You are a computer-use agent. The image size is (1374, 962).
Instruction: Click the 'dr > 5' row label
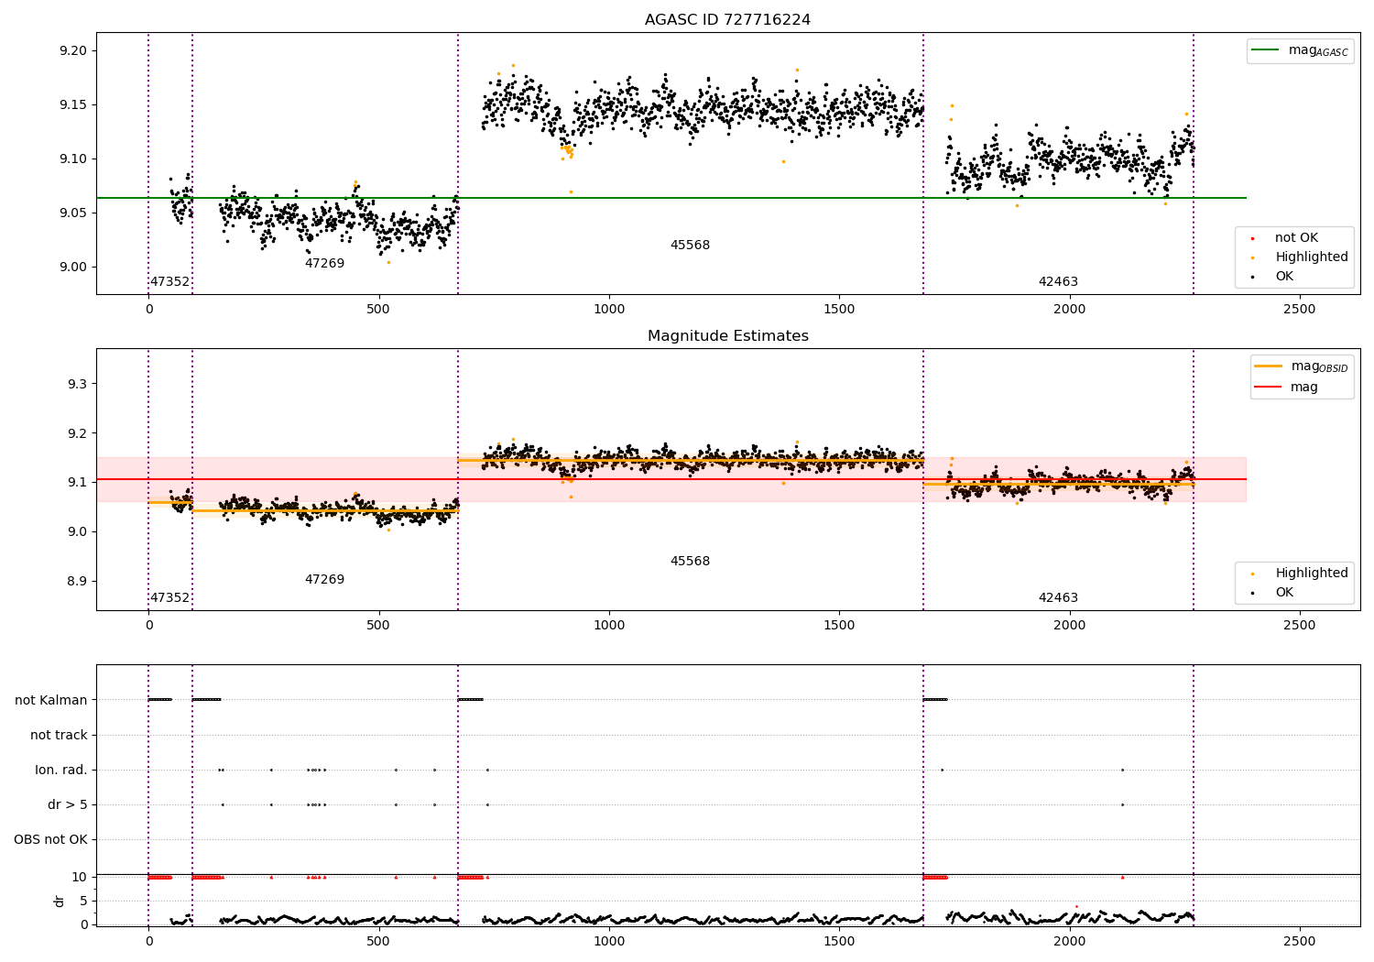click(x=68, y=804)
